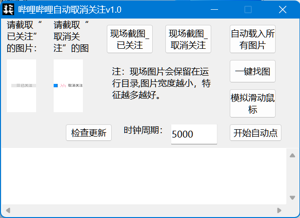Start auto clicking with 开始自动点
This screenshot has width=300, height=218.
[x=256, y=133]
